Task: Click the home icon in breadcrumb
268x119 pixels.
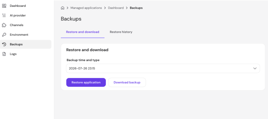Action: (62, 8)
